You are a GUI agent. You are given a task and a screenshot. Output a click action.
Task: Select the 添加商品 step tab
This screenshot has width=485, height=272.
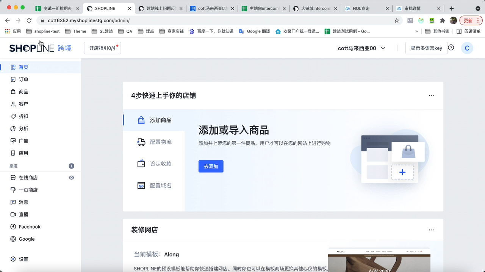[x=154, y=120]
